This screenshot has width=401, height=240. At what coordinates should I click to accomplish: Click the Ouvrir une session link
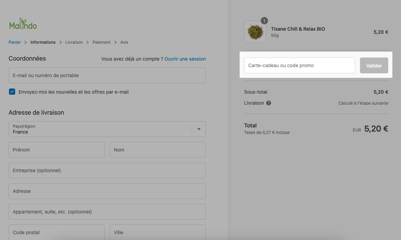pyautogui.click(x=185, y=59)
